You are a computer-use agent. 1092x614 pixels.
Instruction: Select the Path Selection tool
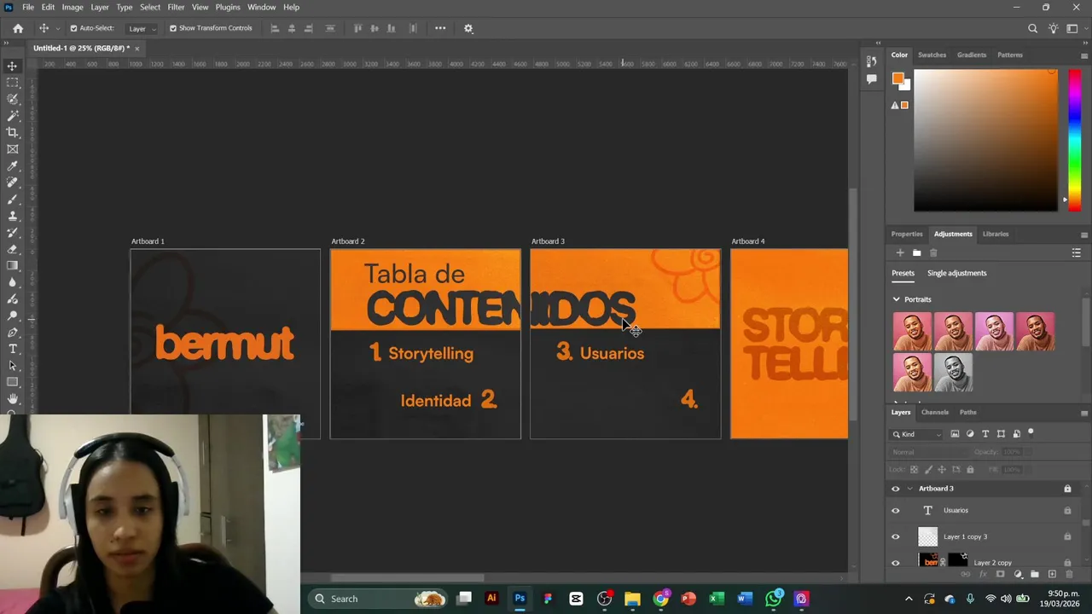tap(12, 365)
